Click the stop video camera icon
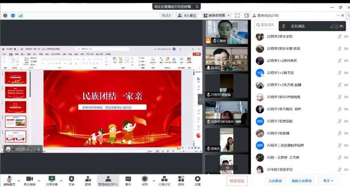The width and height of the screenshot is (350, 187). [30, 179]
